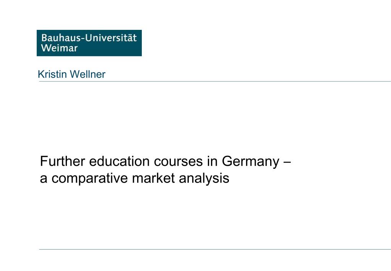Click the horizontal line near the slide bottom
The height and width of the screenshot is (271, 391).
pos(215,249)
